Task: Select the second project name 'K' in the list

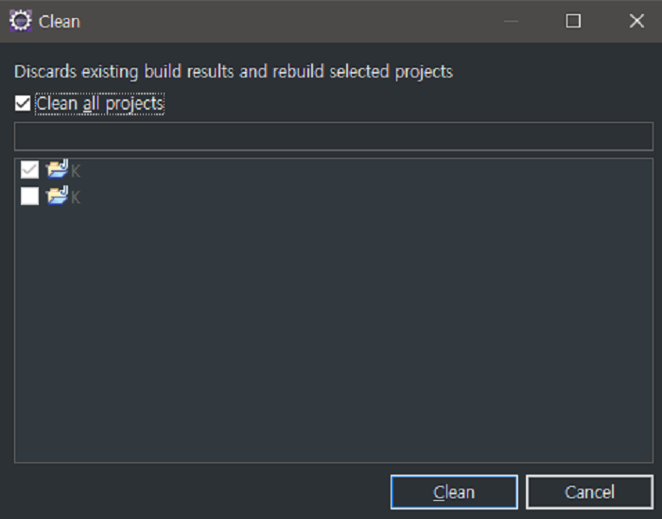Action: [76, 198]
